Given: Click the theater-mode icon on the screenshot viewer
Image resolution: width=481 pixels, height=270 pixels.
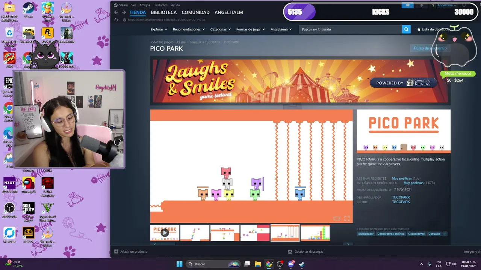Looking at the screenshot, I should pos(337,218).
